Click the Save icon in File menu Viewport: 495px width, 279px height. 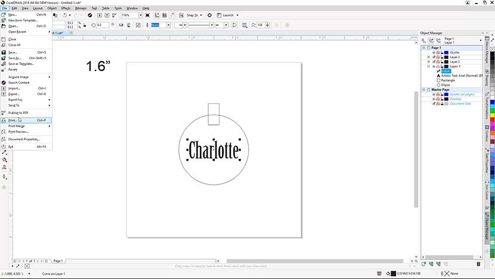pyautogui.click(x=4, y=52)
